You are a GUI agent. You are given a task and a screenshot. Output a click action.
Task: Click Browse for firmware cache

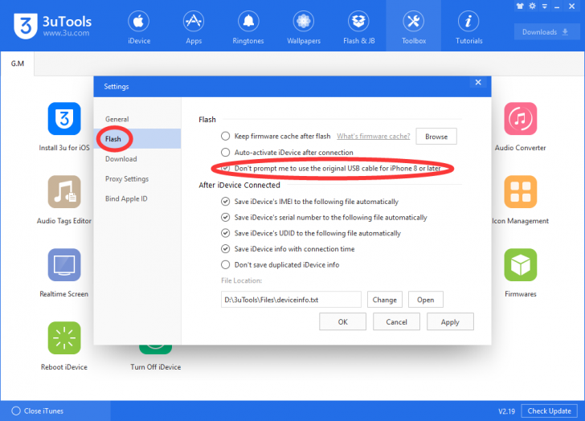(x=436, y=137)
